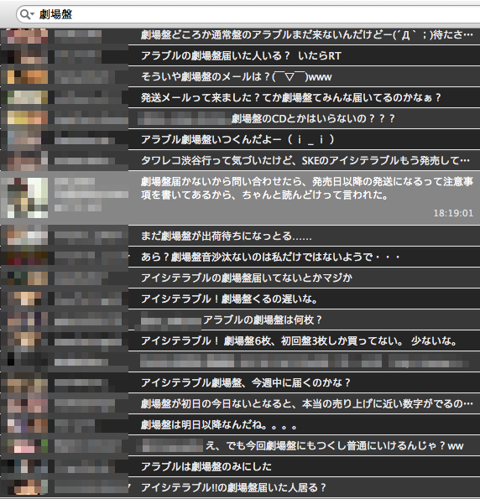Select the tweet ending with (￣▽￣)www
480x499 pixels.
(x=240, y=76)
